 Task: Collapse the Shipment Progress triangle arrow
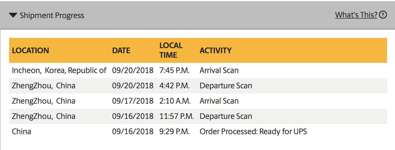(x=13, y=15)
